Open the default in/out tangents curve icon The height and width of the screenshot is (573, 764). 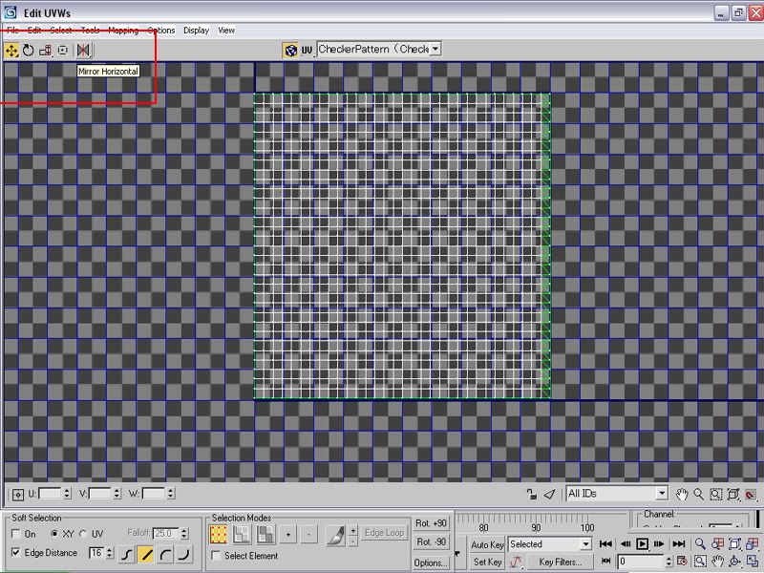(x=516, y=562)
